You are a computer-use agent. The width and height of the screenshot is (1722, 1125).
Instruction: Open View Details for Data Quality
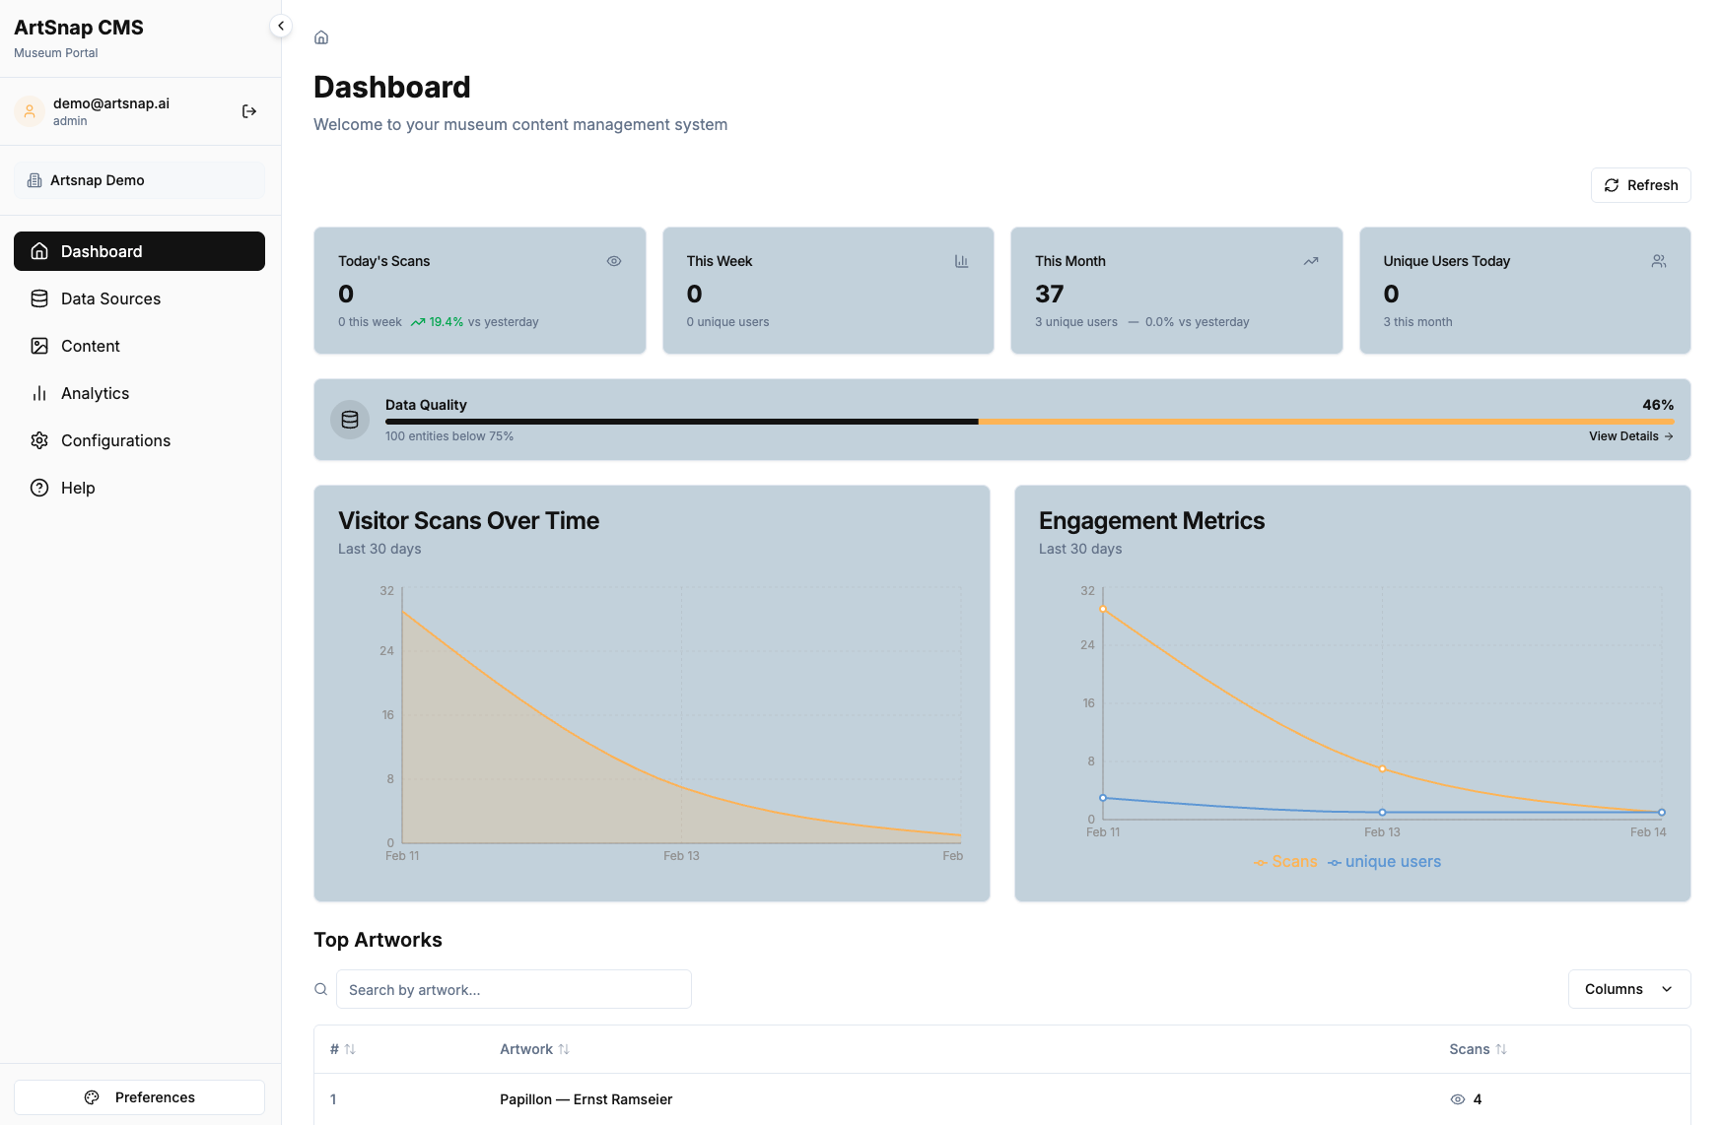[x=1630, y=435]
